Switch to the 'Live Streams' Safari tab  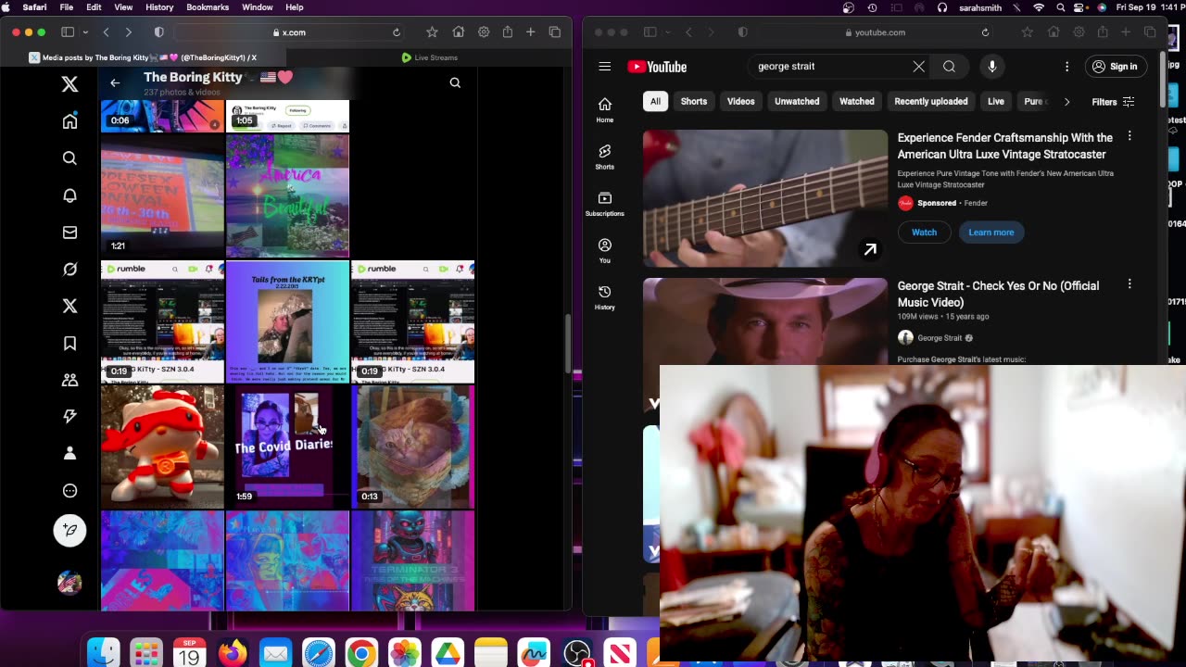pos(430,57)
